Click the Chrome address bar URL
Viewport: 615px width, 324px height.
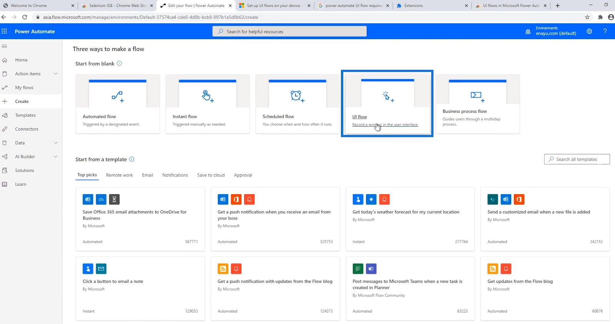coord(151,17)
